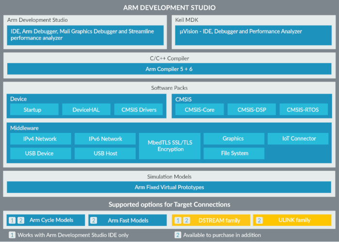Select the CMSIS-Core block

200,110
